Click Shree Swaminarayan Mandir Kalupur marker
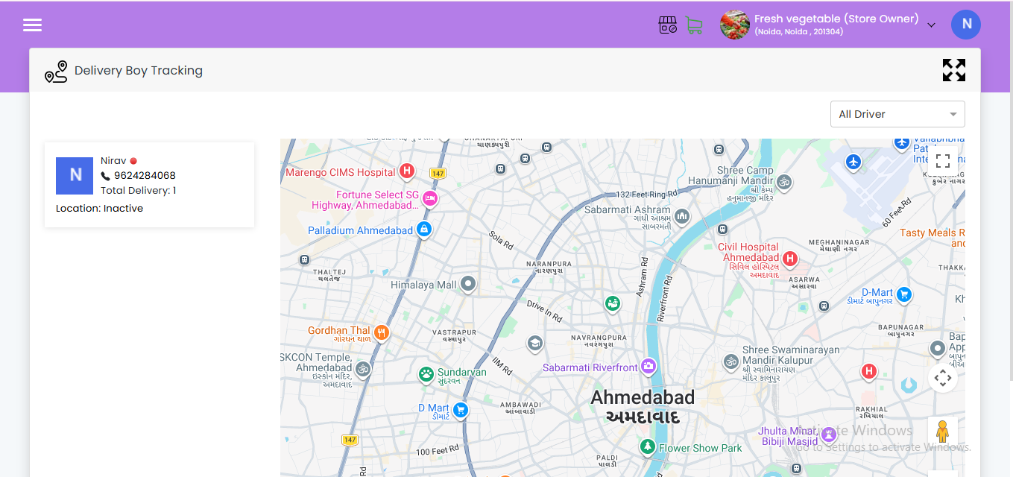 coord(731,361)
